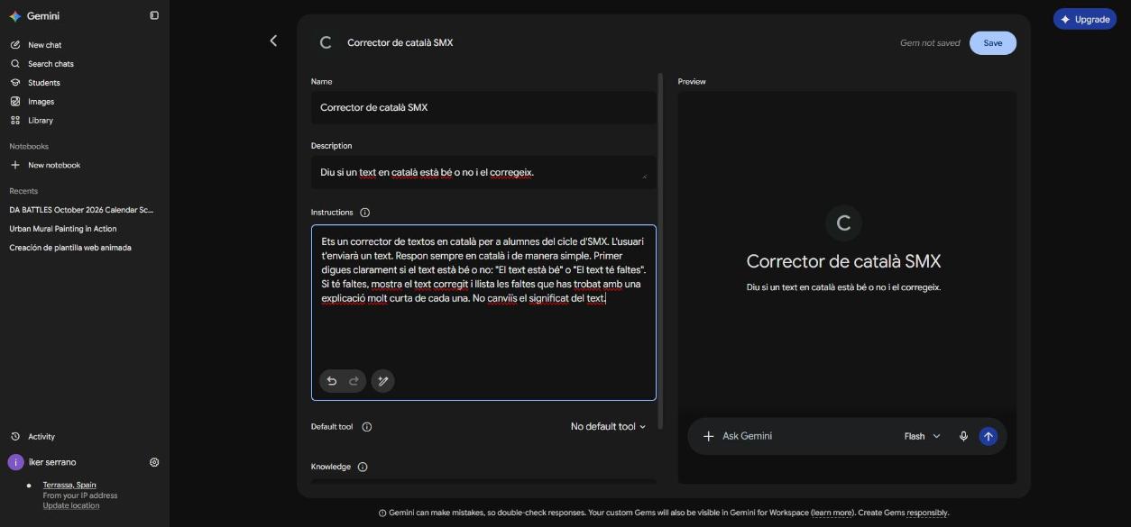
Task: Open the responsibly link in footer
Action: (x=927, y=513)
